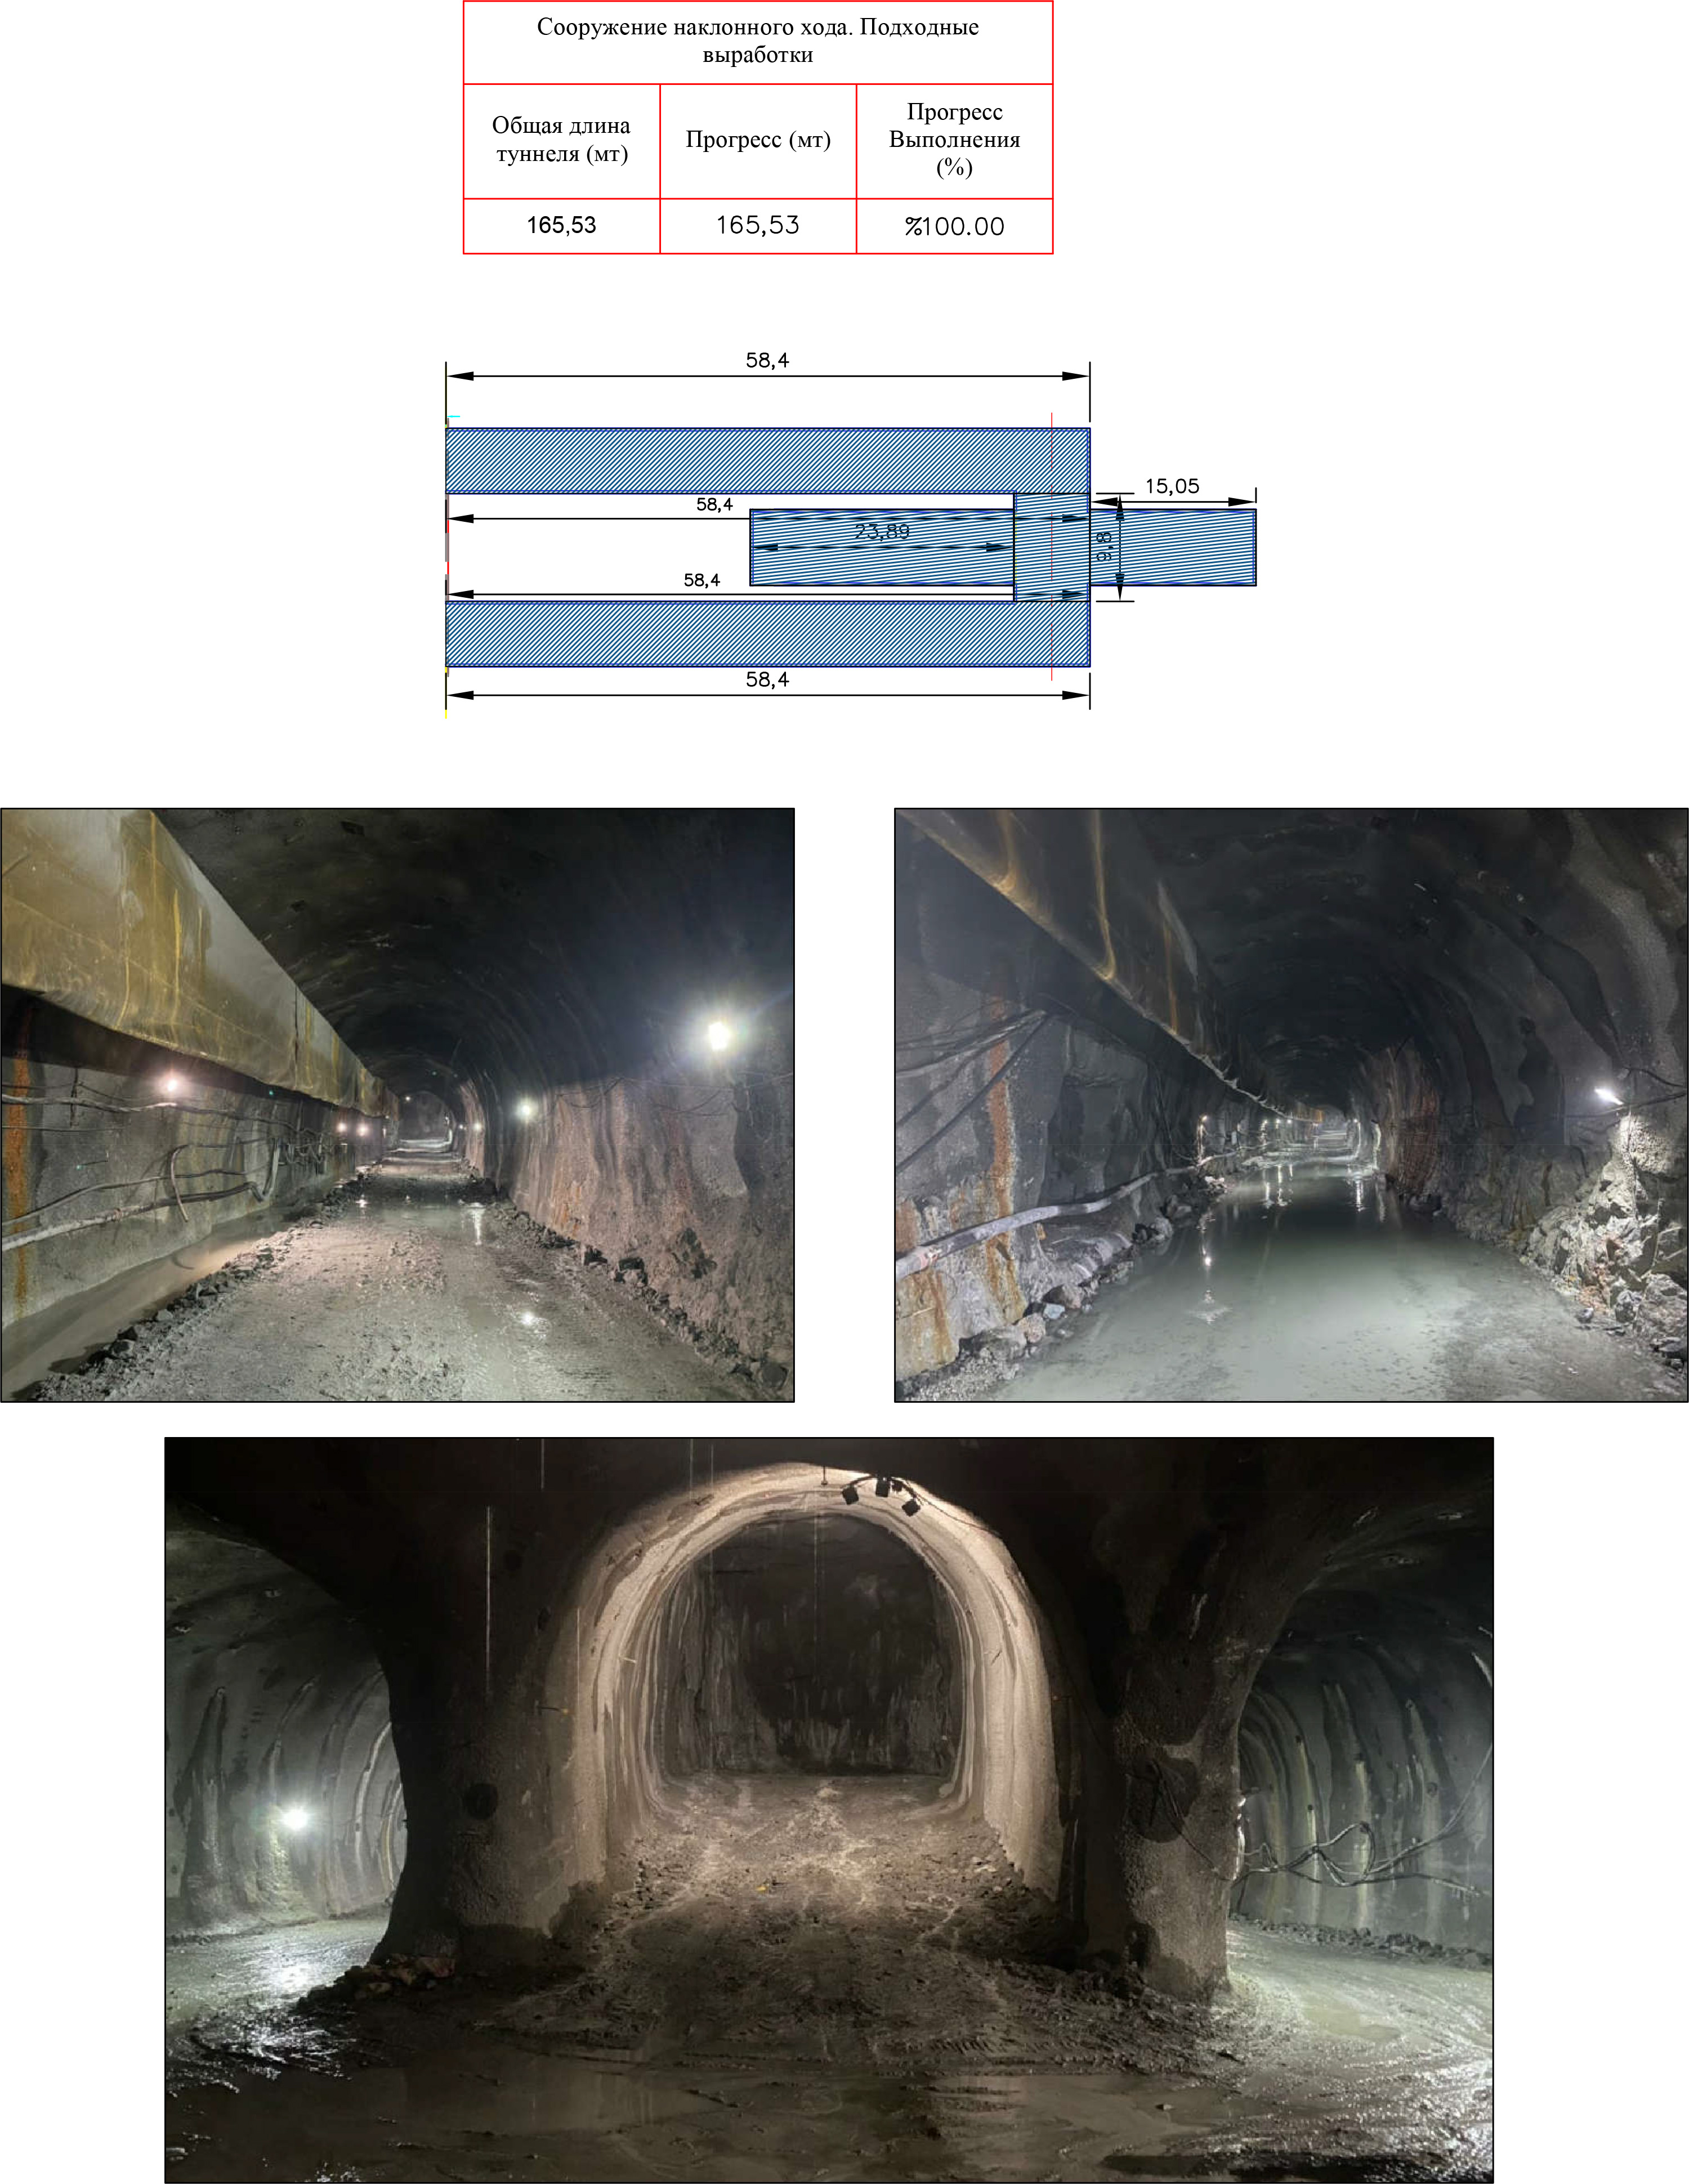Click the "Прогресс (мт)" column header
The image size is (1689, 2184).
click(757, 140)
